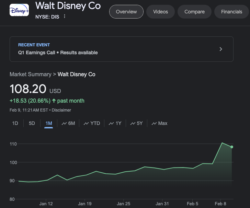Switch to the 1Y trend view
This screenshot has height=208, width=250.
pos(115,123)
